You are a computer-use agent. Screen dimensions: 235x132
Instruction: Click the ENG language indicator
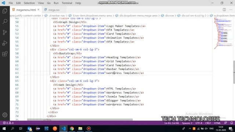point(211,129)
